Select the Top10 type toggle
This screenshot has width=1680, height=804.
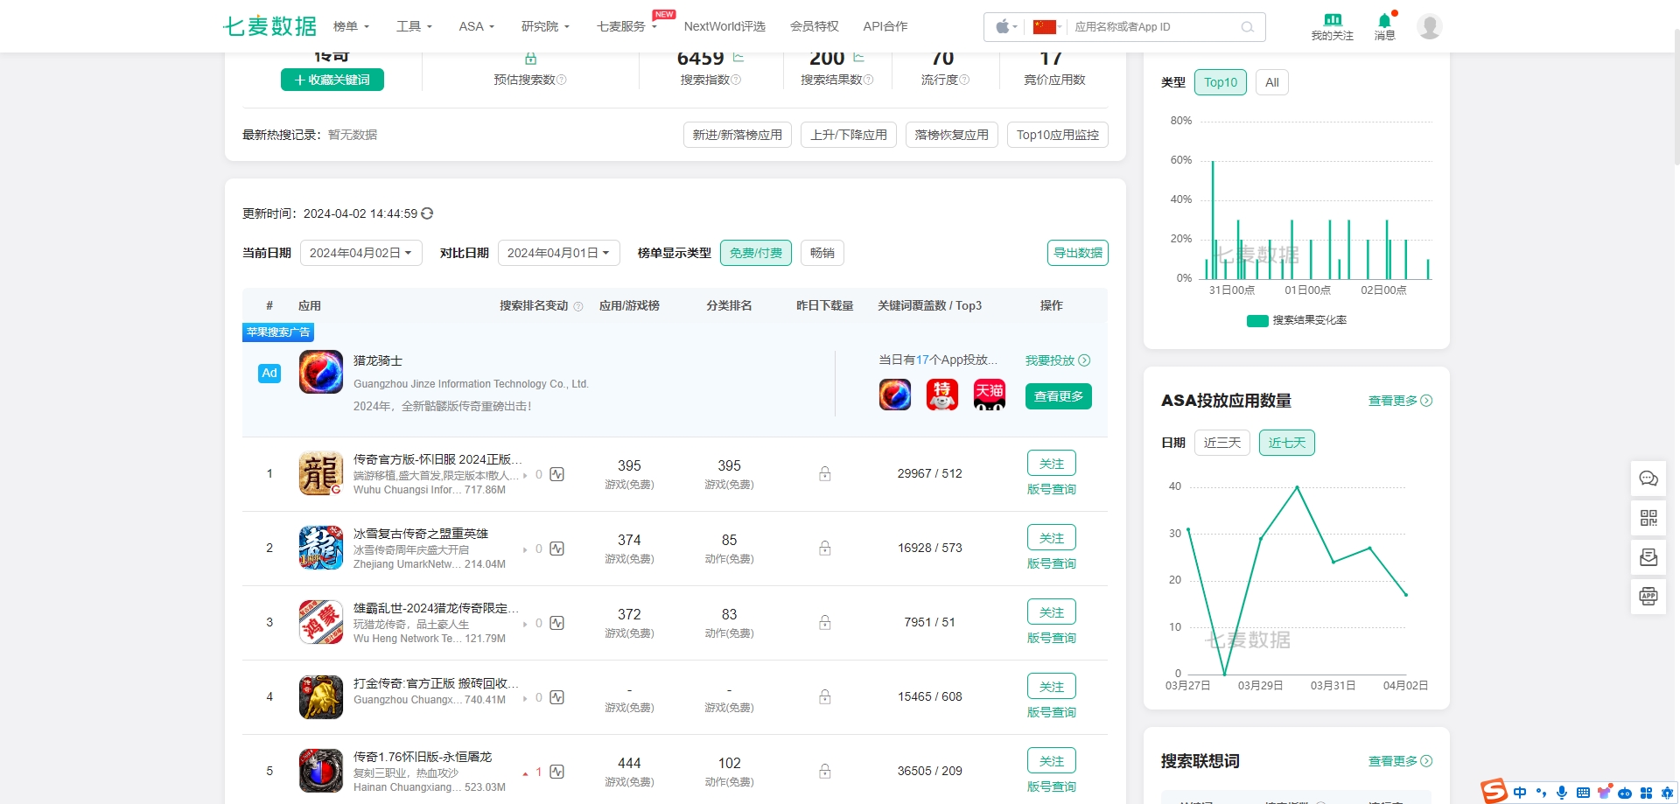coord(1220,82)
